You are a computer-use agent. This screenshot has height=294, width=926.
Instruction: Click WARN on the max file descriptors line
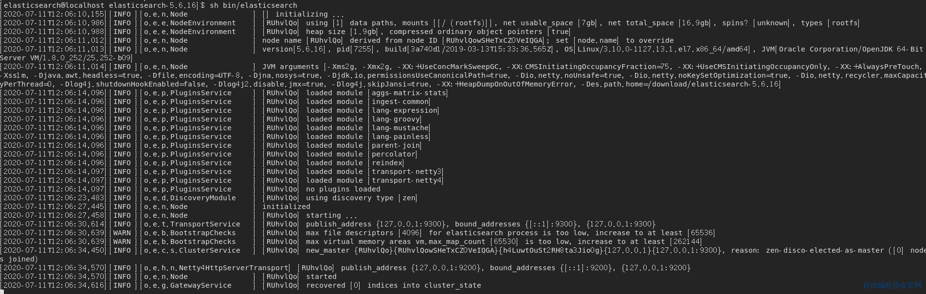click(122, 233)
